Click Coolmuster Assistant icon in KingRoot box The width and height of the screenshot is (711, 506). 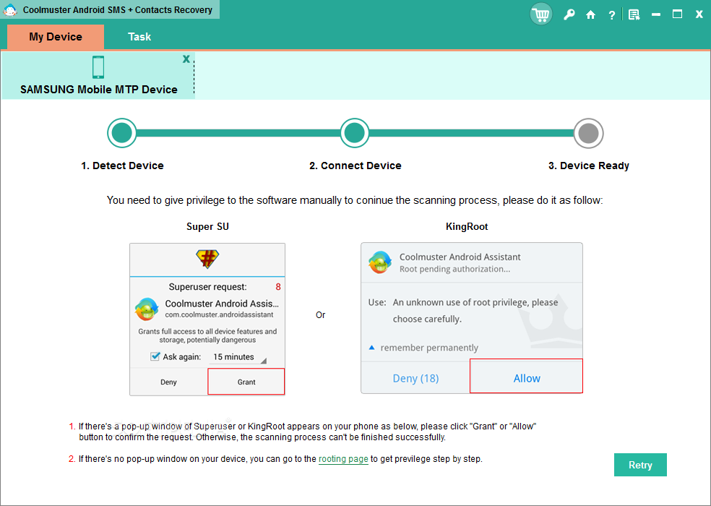(380, 262)
